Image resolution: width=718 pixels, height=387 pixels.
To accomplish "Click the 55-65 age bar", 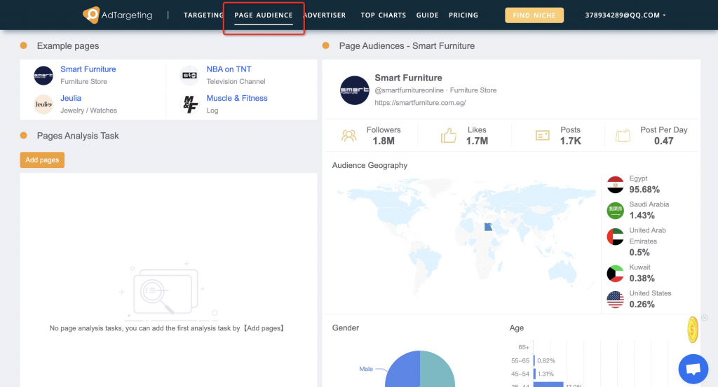I will 534,360.
